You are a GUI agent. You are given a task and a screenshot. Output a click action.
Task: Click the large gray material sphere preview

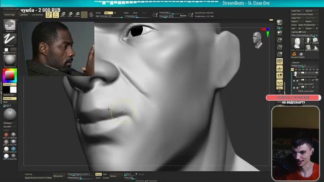pyautogui.click(x=10, y=114)
